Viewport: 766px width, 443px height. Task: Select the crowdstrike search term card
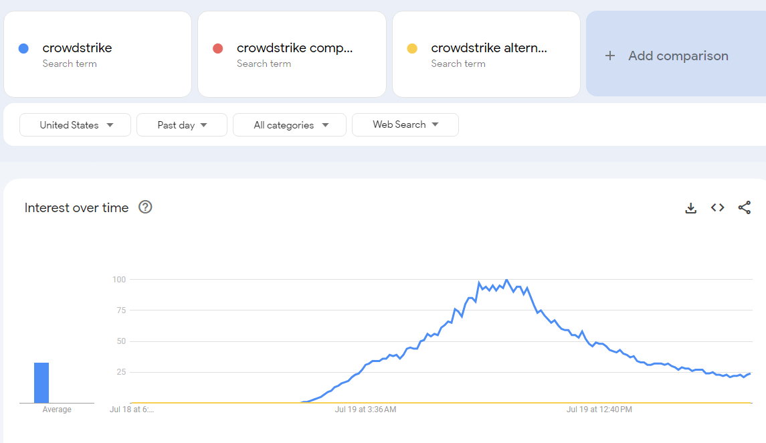pos(98,54)
